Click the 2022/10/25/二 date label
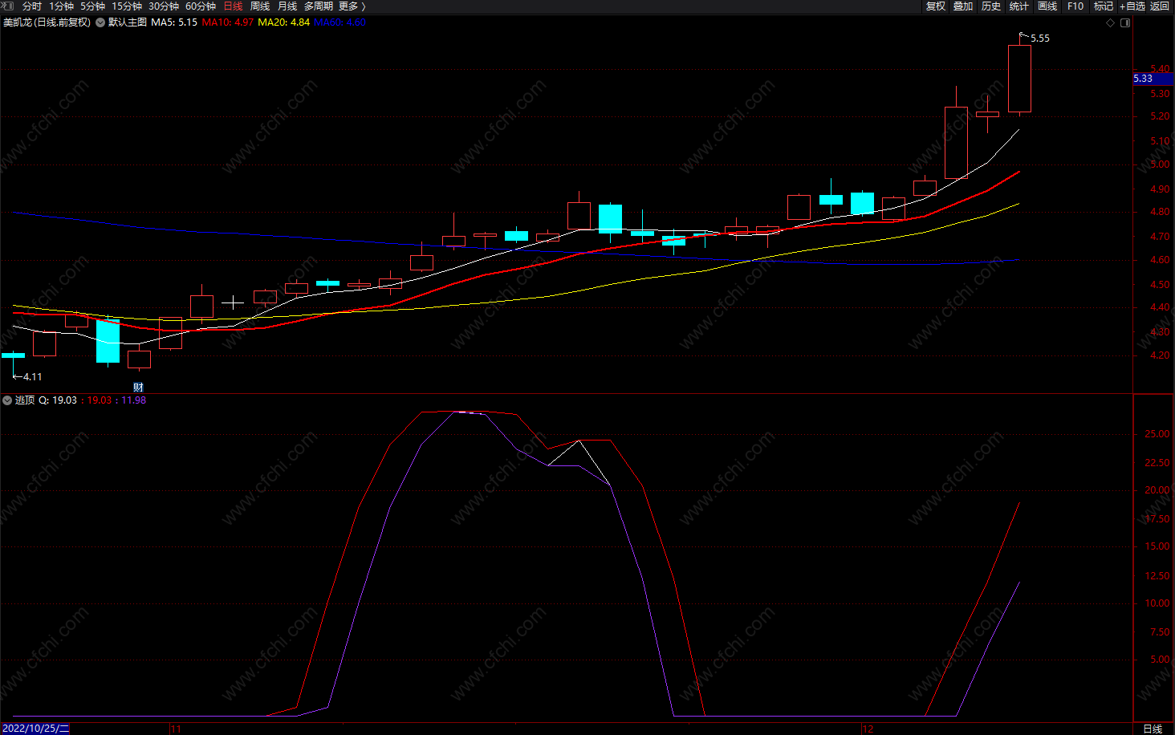The height and width of the screenshot is (735, 1175). point(35,729)
